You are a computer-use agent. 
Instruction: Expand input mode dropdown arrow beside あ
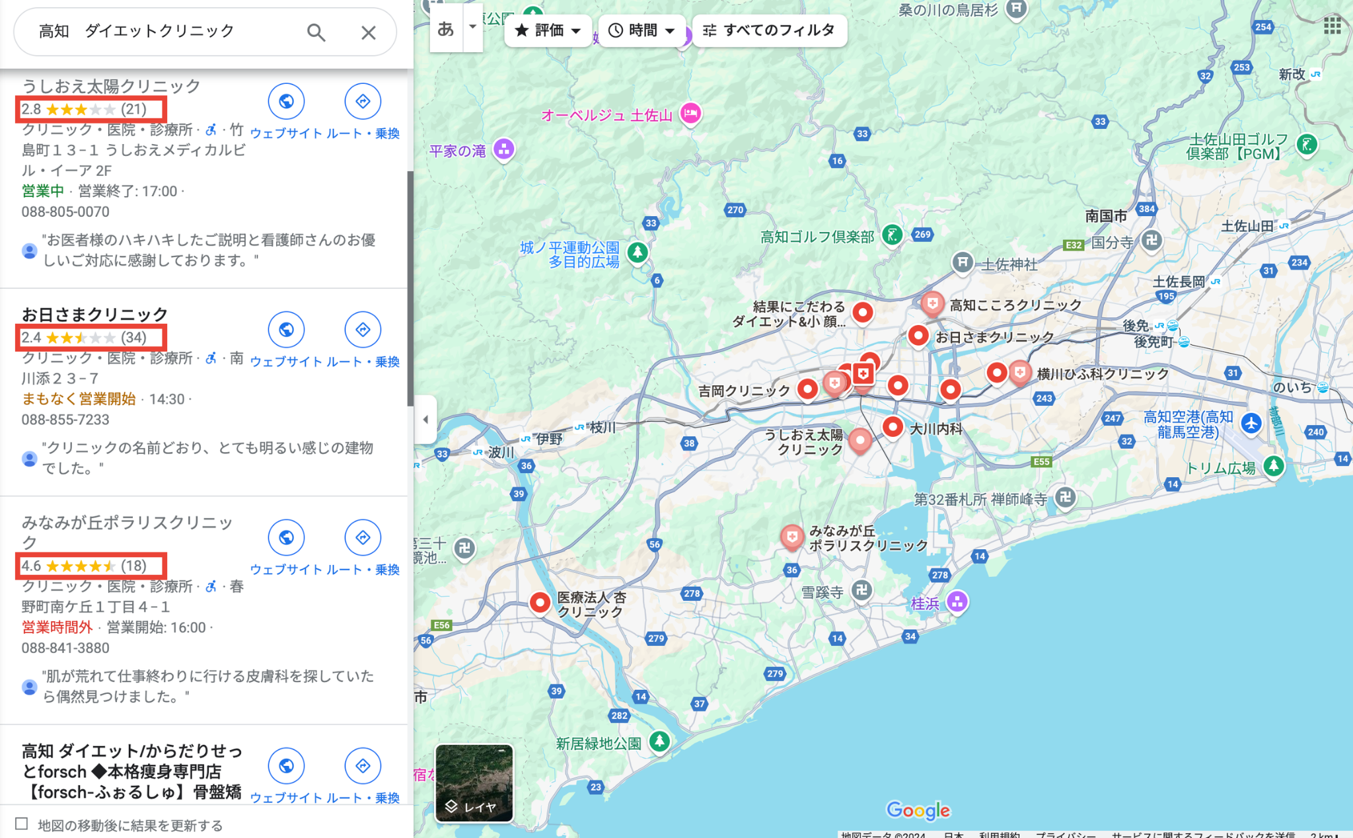pos(472,28)
